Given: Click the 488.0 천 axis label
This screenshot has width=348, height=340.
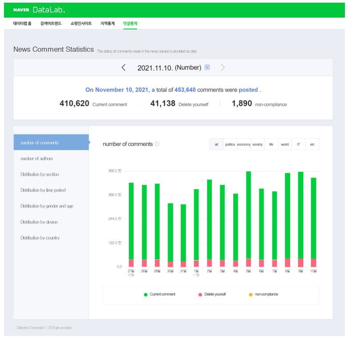Looking at the screenshot, I should [115, 170].
